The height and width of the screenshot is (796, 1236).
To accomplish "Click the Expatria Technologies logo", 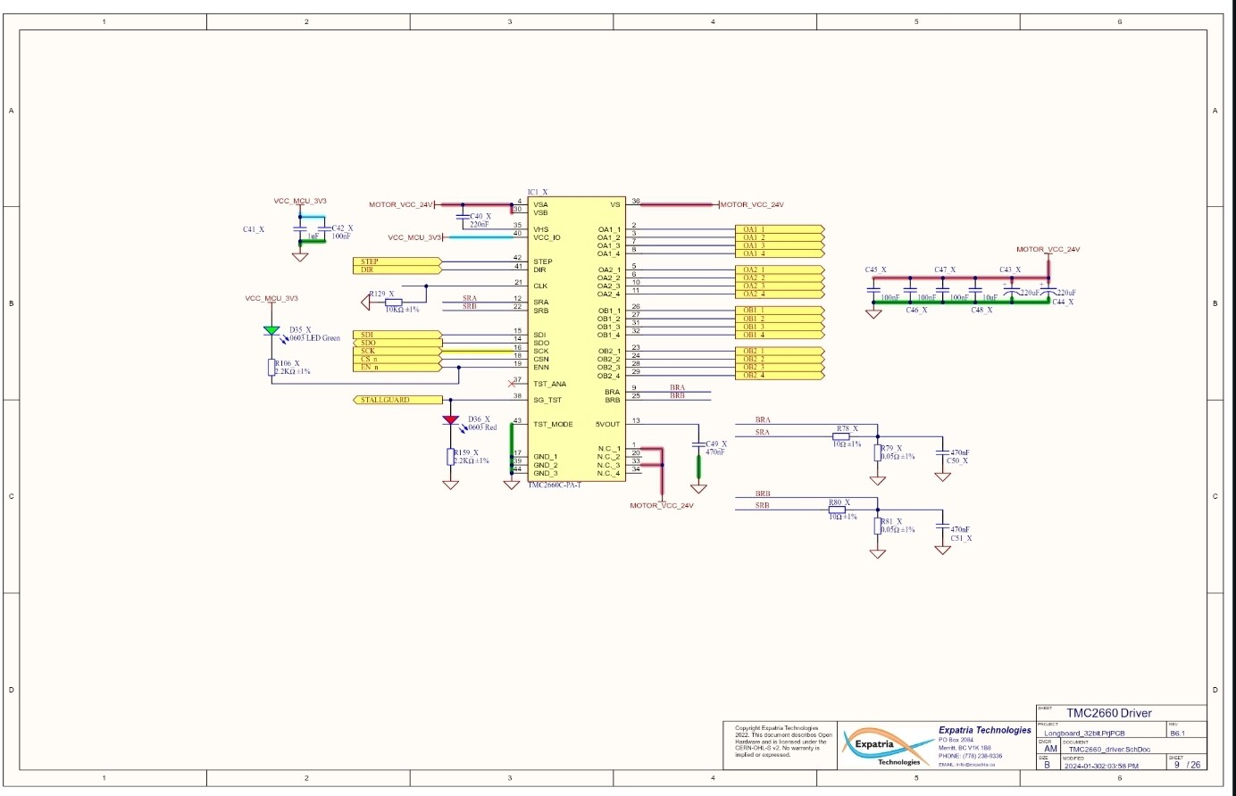I will coord(886,746).
